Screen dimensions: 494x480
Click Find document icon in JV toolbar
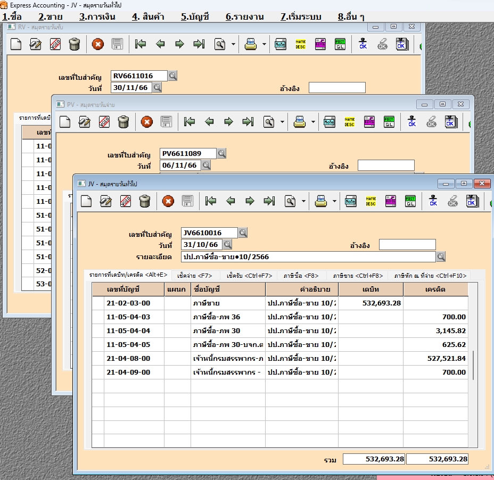point(290,201)
